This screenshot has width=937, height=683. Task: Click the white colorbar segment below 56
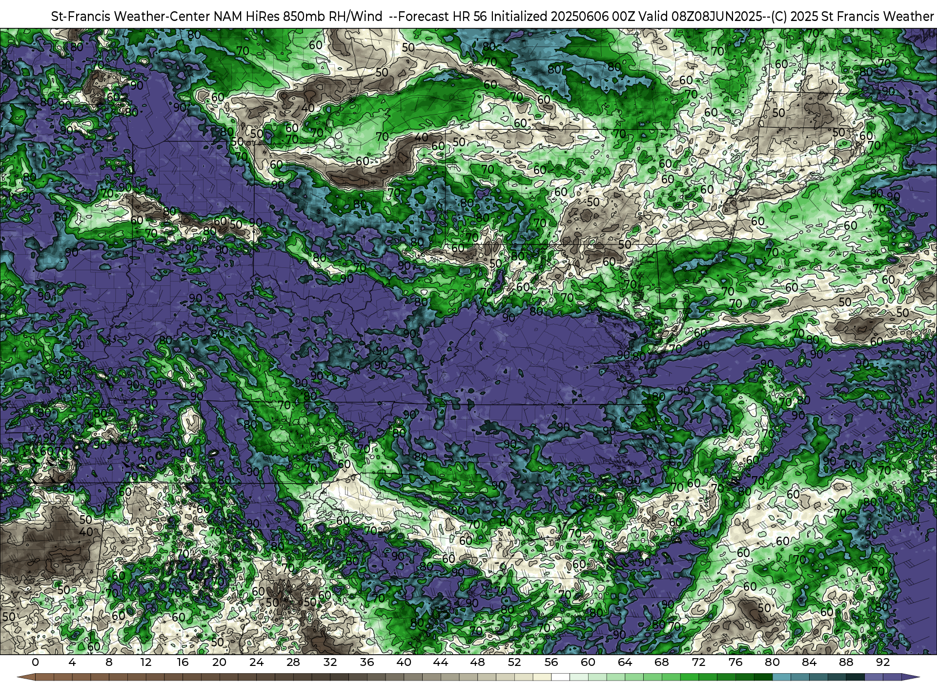pos(560,677)
